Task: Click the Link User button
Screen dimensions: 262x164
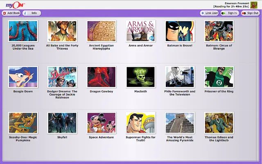Action: point(209,13)
